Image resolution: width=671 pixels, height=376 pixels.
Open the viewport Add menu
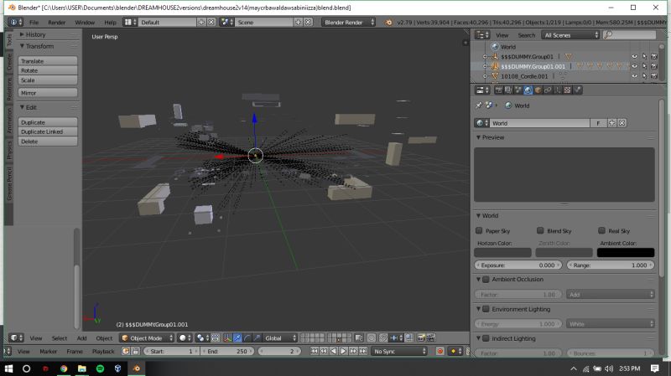tap(81, 338)
